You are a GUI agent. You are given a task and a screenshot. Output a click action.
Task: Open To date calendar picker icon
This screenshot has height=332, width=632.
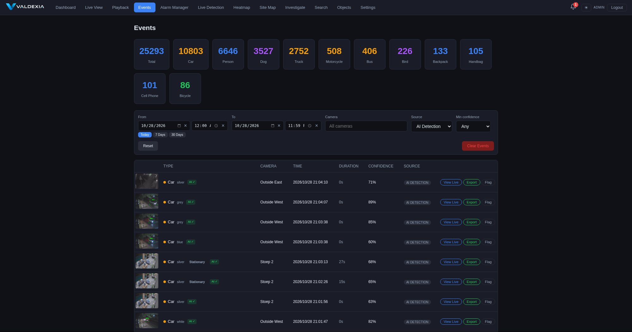point(273,126)
